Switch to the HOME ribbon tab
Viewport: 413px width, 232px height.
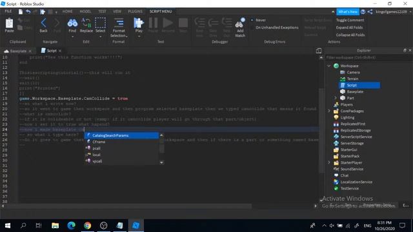tap(67, 12)
